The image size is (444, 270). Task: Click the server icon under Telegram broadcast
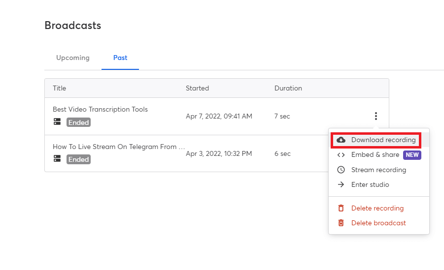point(57,159)
